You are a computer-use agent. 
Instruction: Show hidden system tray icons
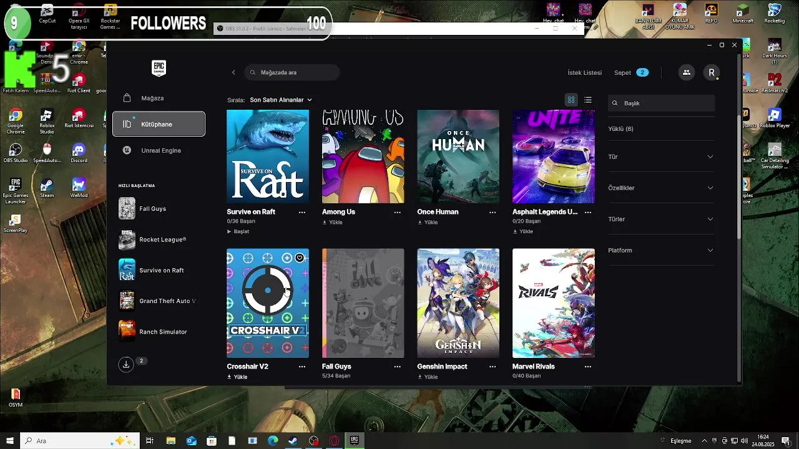click(704, 441)
